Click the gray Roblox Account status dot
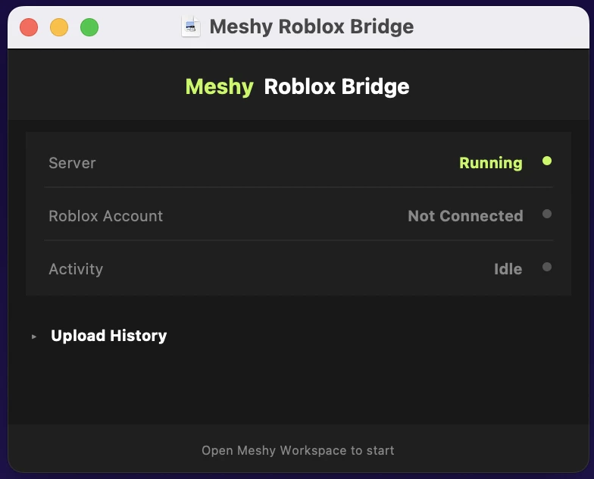Image resolution: width=594 pixels, height=479 pixels. (x=547, y=214)
